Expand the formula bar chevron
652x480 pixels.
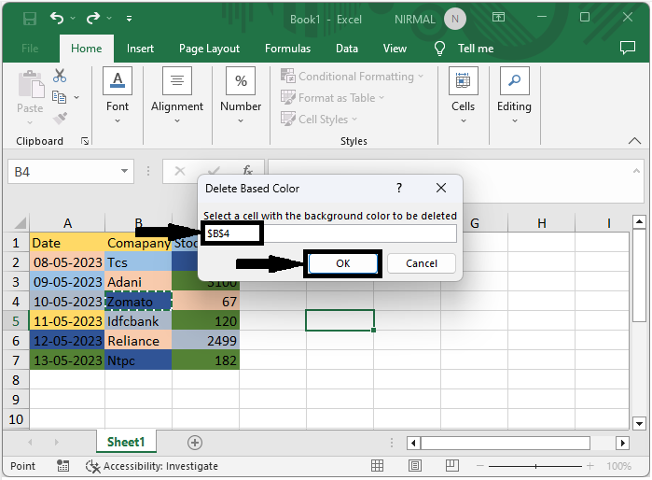click(636, 171)
